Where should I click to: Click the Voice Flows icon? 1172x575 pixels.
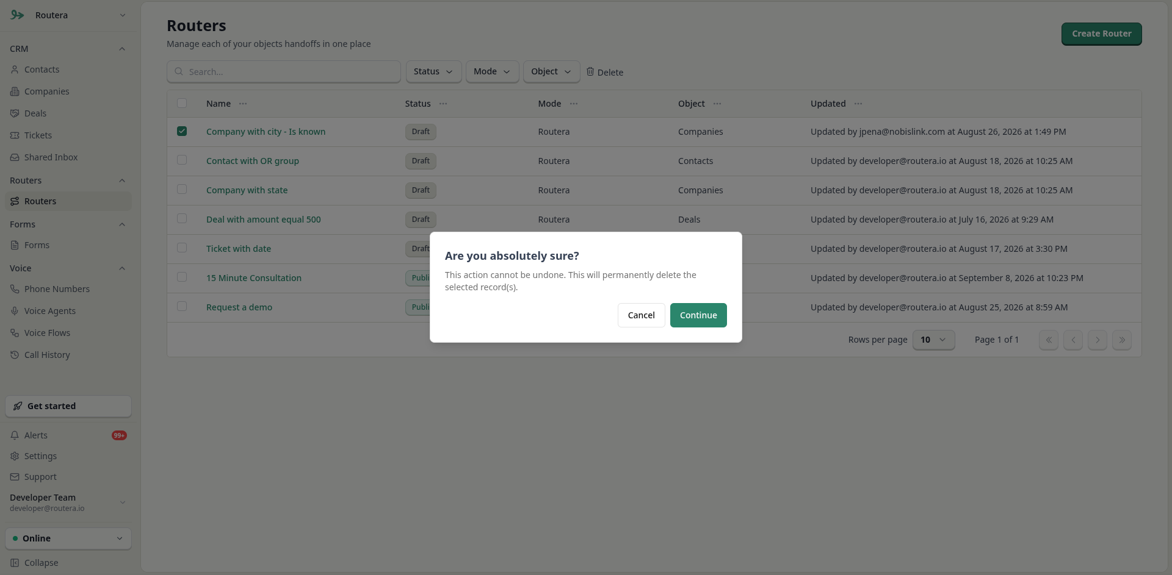pyautogui.click(x=15, y=333)
